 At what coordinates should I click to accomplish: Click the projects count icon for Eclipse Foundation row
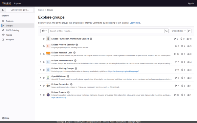(x=182, y=86)
